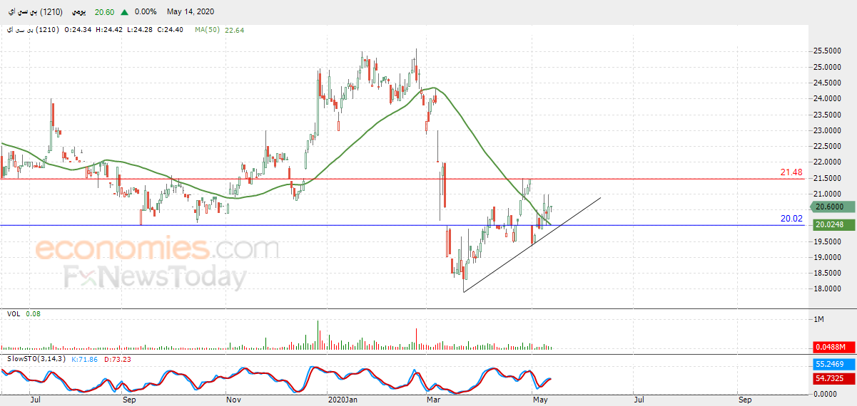Click the 24.0000 price axis label
Image resolution: width=857 pixels, height=406 pixels.
(x=826, y=98)
